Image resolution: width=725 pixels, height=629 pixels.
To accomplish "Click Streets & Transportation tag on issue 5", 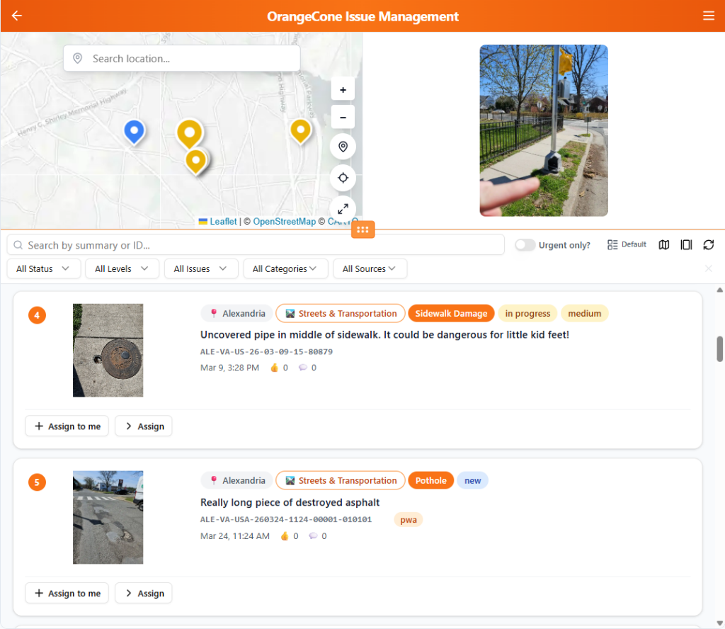I will click(x=341, y=480).
